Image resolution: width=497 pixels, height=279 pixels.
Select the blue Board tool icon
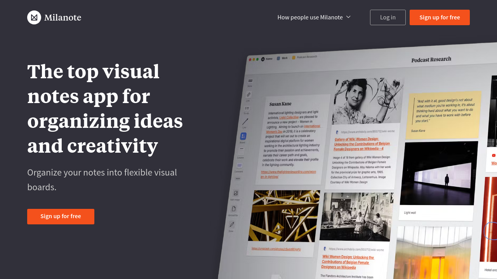point(243,136)
